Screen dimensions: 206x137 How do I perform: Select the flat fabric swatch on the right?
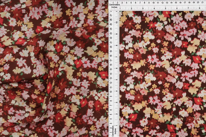coord(163,74)
